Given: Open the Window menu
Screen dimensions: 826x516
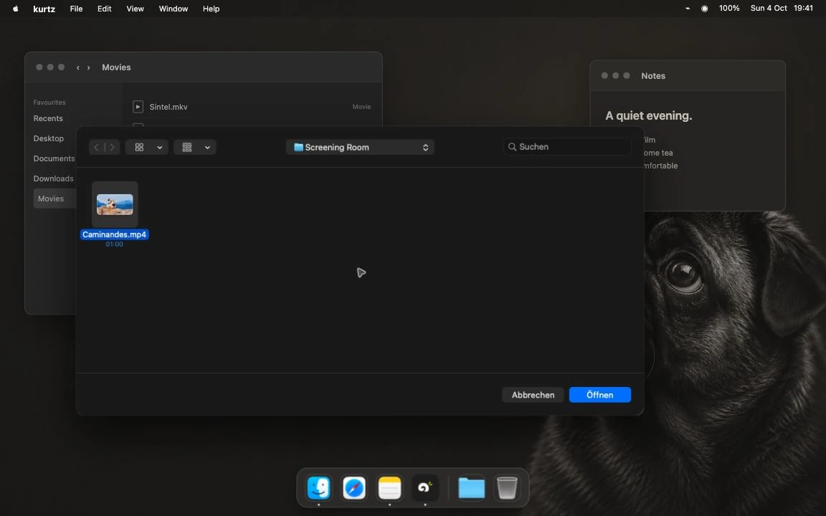Looking at the screenshot, I should pyautogui.click(x=174, y=9).
